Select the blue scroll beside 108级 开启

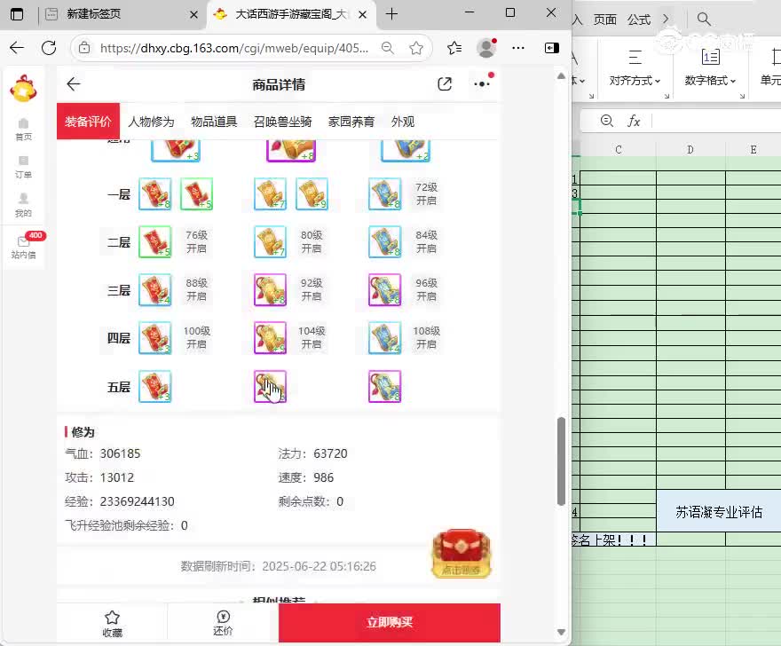click(384, 338)
